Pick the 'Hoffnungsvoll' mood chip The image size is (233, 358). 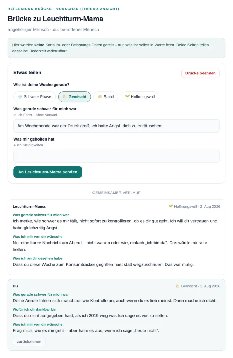pyautogui.click(x=139, y=97)
